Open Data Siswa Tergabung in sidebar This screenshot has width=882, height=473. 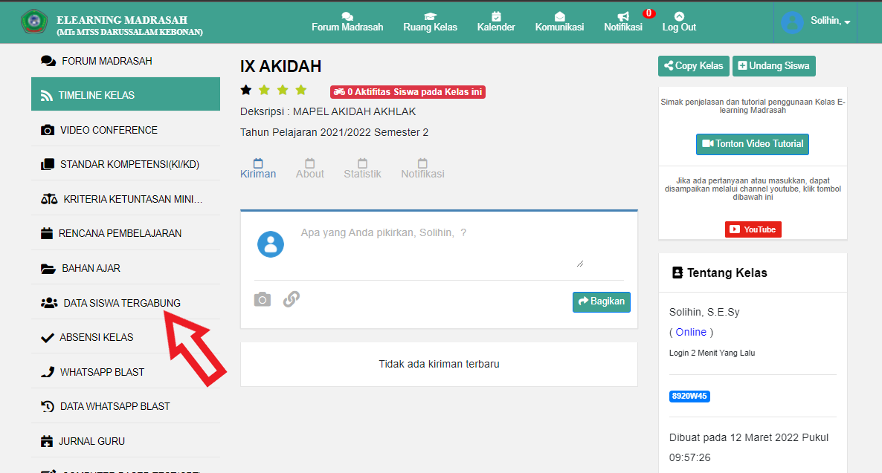point(121,303)
